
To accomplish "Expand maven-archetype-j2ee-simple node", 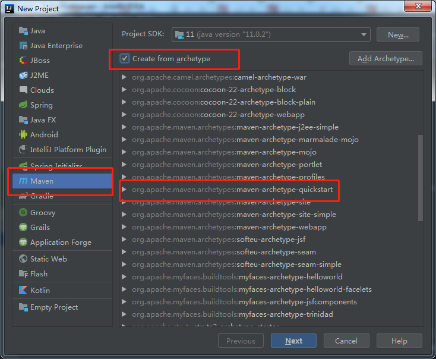I will point(124,127).
